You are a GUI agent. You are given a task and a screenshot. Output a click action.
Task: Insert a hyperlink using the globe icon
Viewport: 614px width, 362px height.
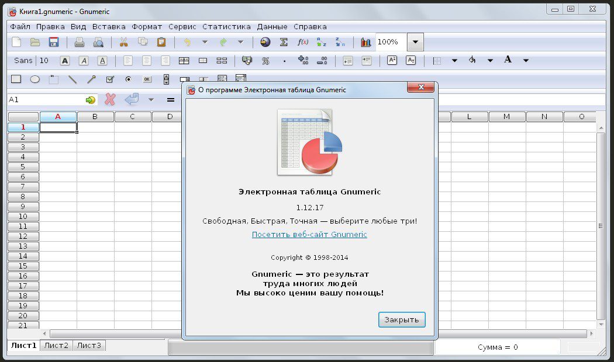(265, 42)
